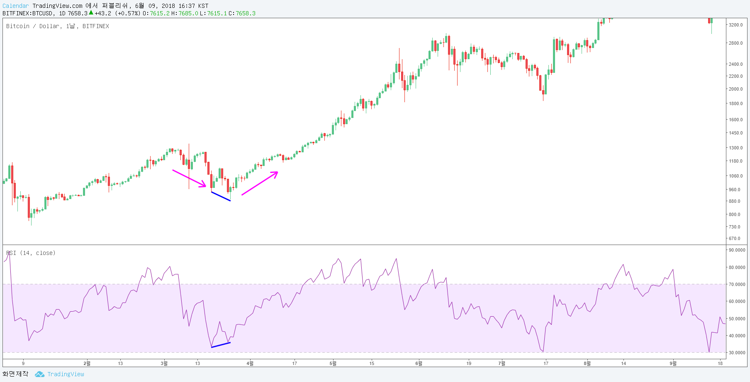Click the 70.0000 RSI axis label
The width and height of the screenshot is (750, 382).
[737, 284]
